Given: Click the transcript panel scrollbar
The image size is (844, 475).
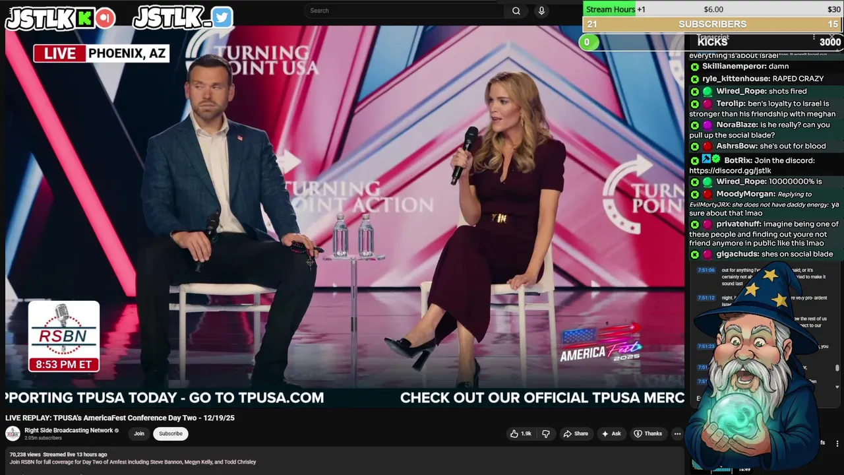Looking at the screenshot, I should pyautogui.click(x=837, y=369).
